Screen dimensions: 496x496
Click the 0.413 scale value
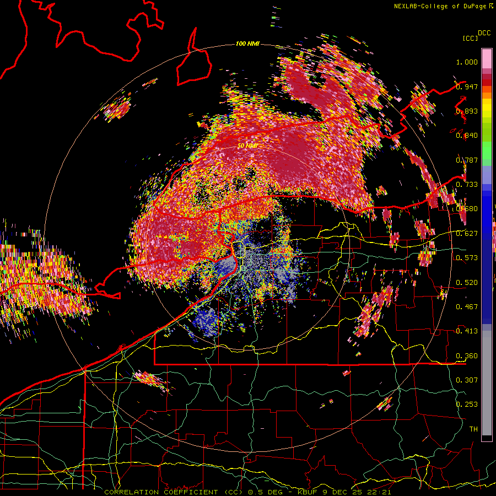tap(467, 331)
